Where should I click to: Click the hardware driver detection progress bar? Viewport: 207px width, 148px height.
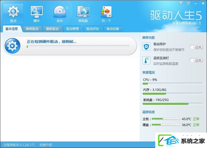click(78, 46)
